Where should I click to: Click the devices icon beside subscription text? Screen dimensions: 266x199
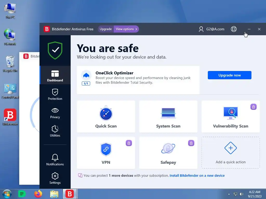coord(80,175)
